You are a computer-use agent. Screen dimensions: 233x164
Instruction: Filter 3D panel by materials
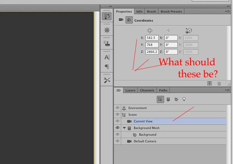[176, 99]
